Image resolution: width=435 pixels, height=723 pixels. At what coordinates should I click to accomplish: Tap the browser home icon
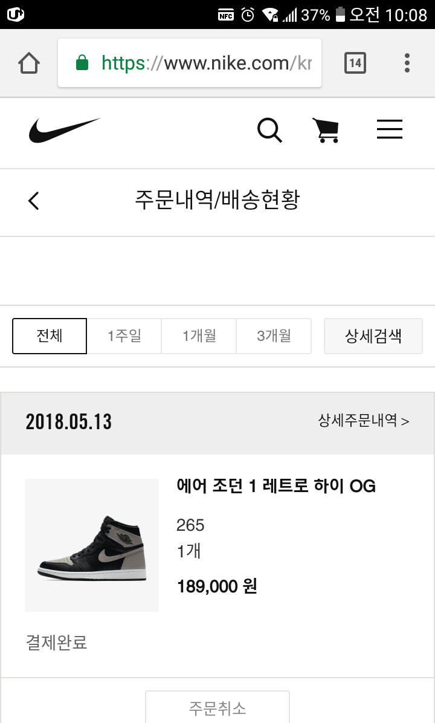[29, 63]
